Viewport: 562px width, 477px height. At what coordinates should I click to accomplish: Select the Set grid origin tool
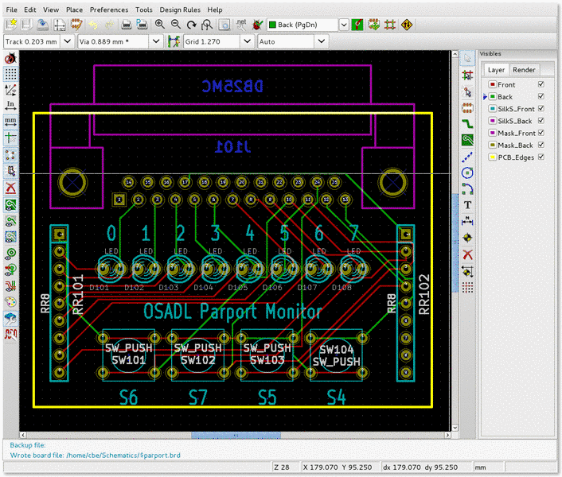coord(467,287)
